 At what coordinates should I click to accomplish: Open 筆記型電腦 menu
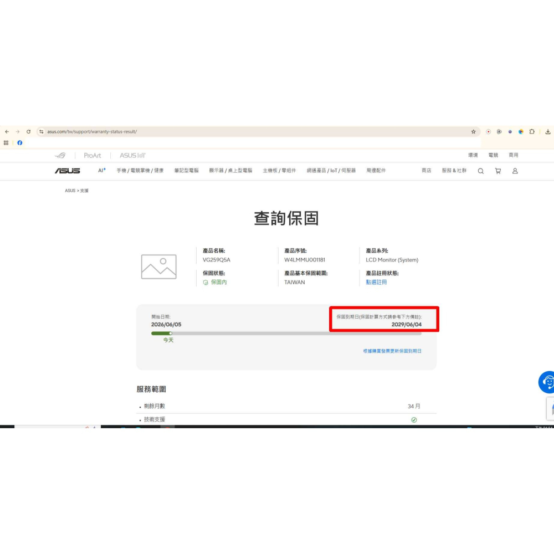[186, 170]
